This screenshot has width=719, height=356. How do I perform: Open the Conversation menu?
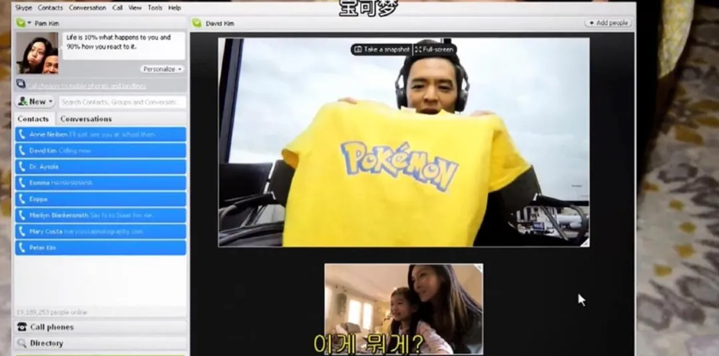pos(88,8)
